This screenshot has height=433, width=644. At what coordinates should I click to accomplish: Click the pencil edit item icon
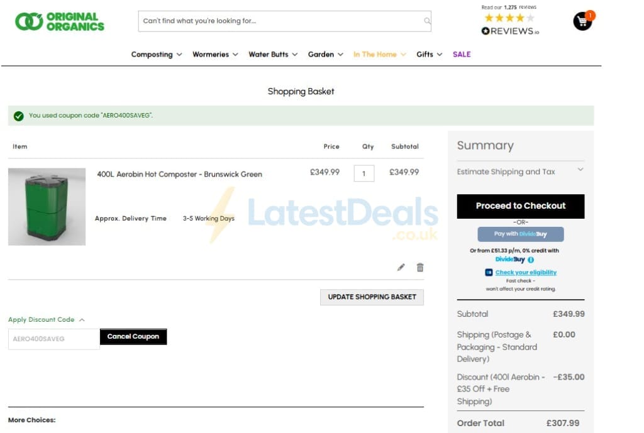[401, 267]
